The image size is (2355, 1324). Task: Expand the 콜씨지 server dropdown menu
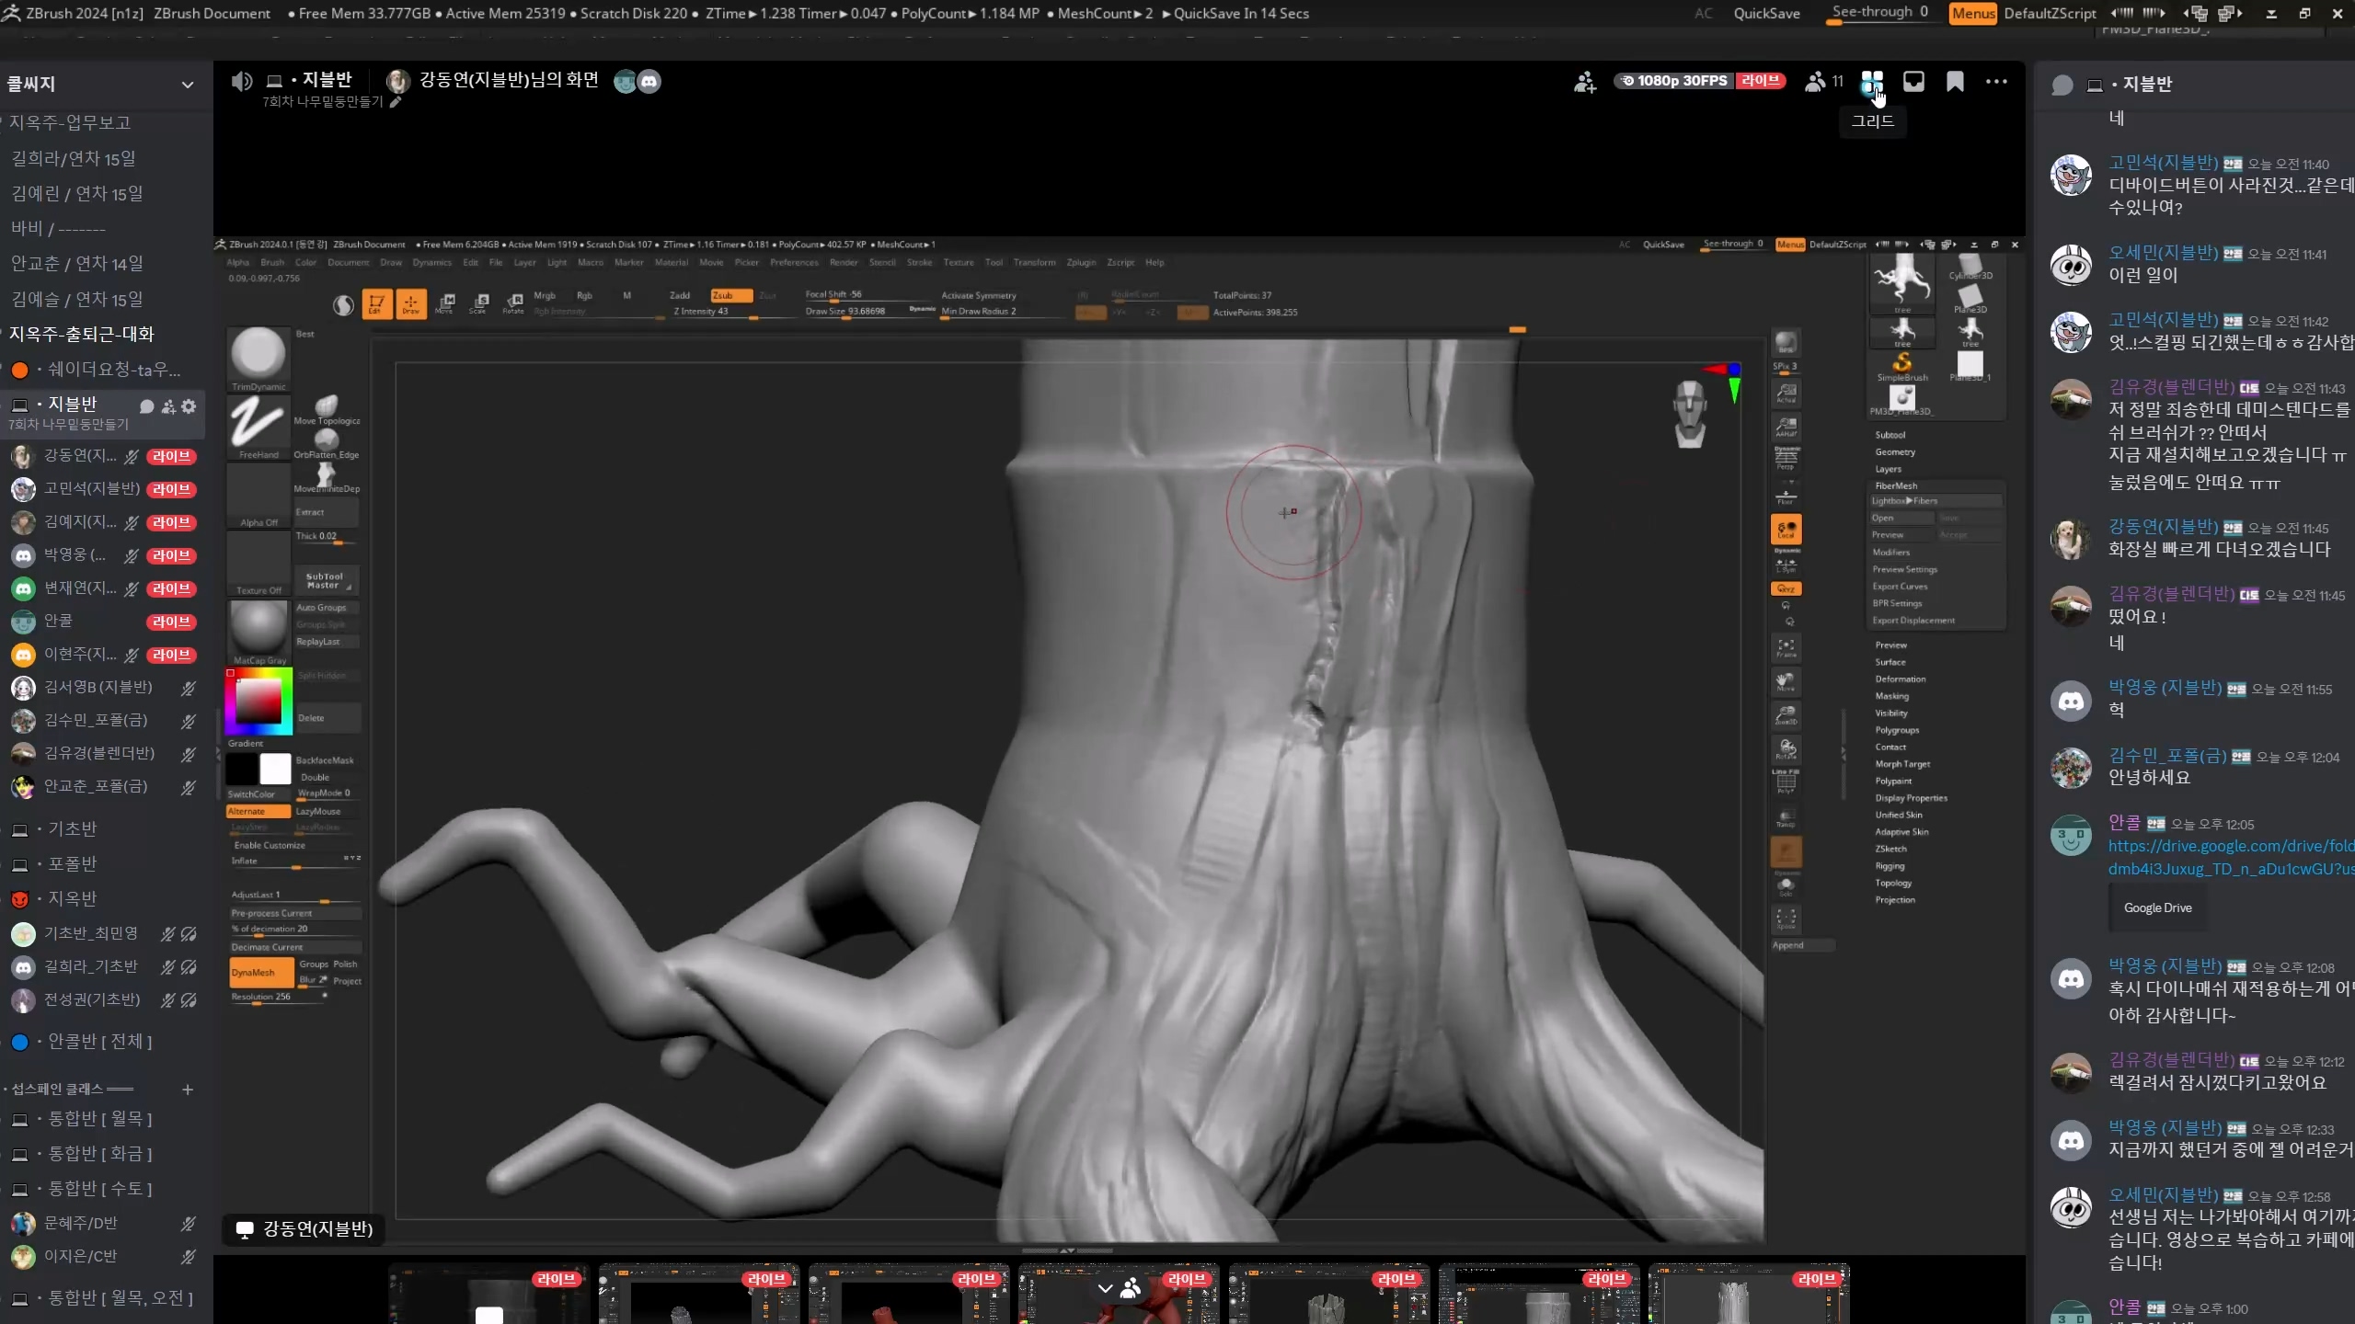pyautogui.click(x=188, y=85)
